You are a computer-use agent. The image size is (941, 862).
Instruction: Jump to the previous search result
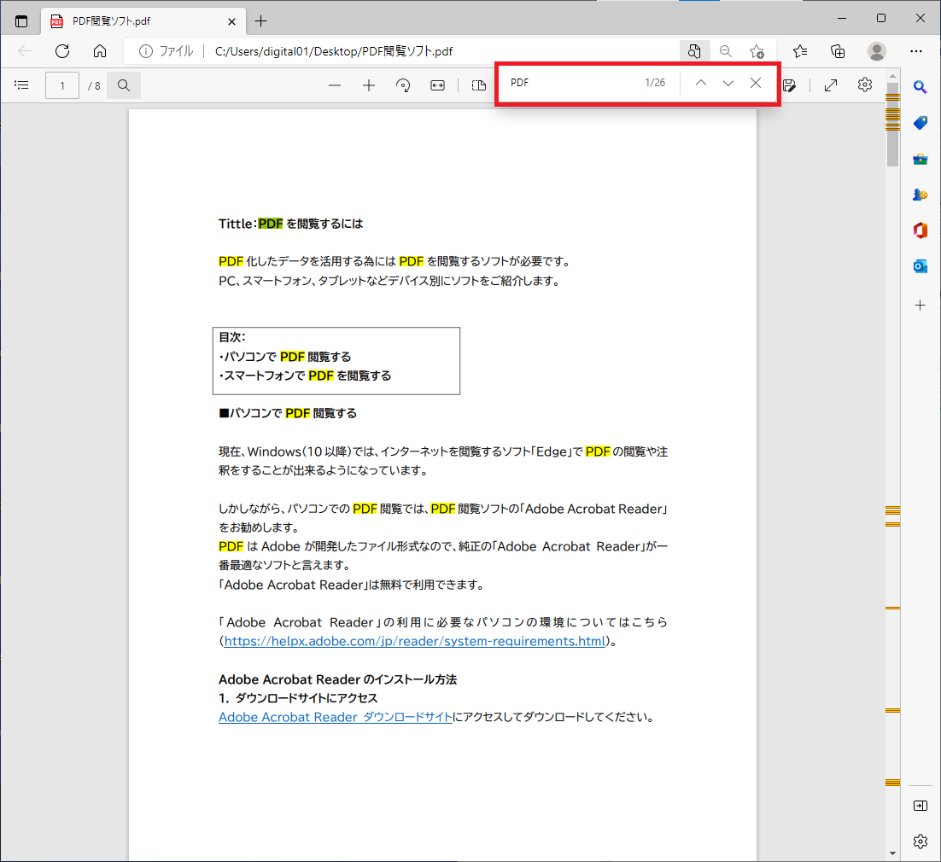700,83
